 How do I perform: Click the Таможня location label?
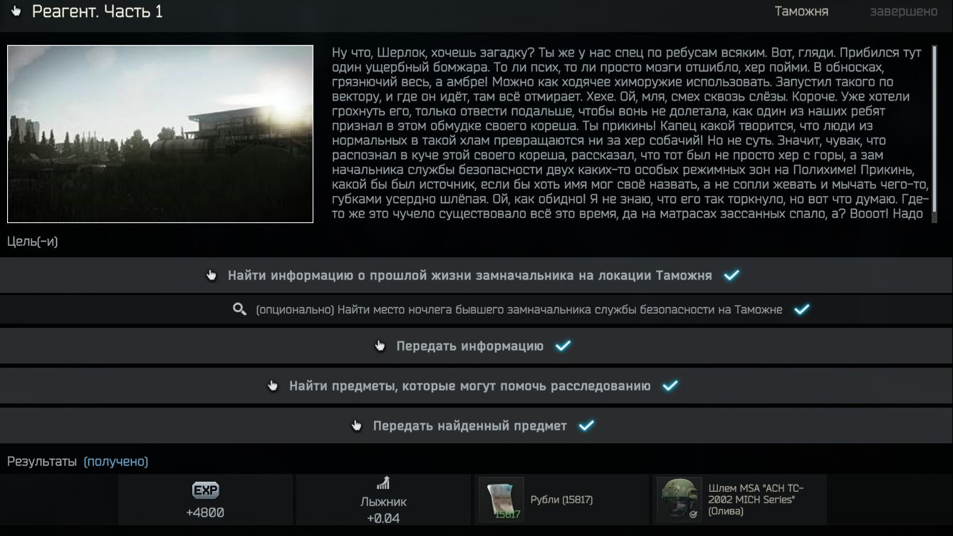click(801, 12)
